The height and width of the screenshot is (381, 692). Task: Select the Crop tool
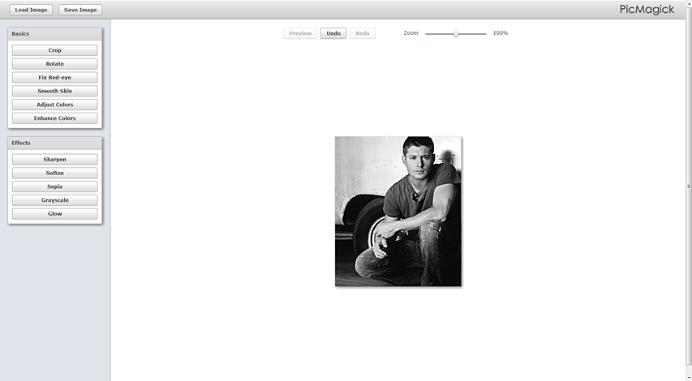tap(54, 50)
